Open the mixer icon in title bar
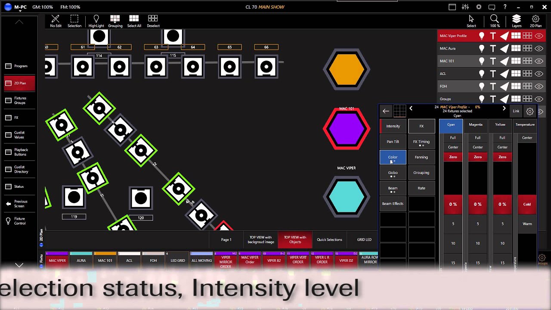This screenshot has height=310, width=551. coord(465,7)
